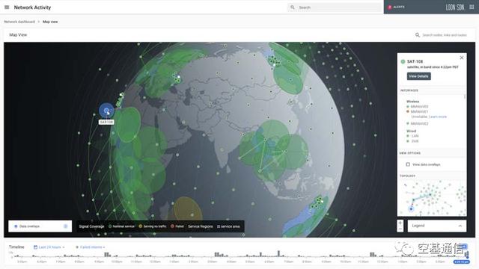Click the current time marker on timeline
Viewport: 479px width, 269px height.
click(461, 262)
